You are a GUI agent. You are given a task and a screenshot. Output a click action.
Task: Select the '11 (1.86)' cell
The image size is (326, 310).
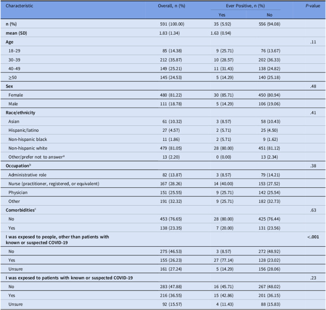[171, 139]
